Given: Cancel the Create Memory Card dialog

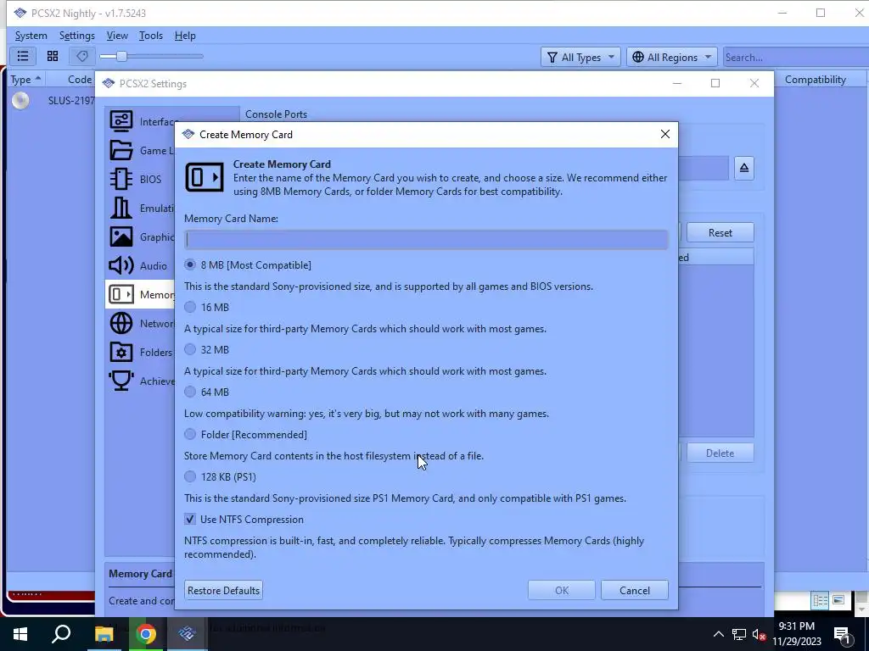Looking at the screenshot, I should point(635,590).
